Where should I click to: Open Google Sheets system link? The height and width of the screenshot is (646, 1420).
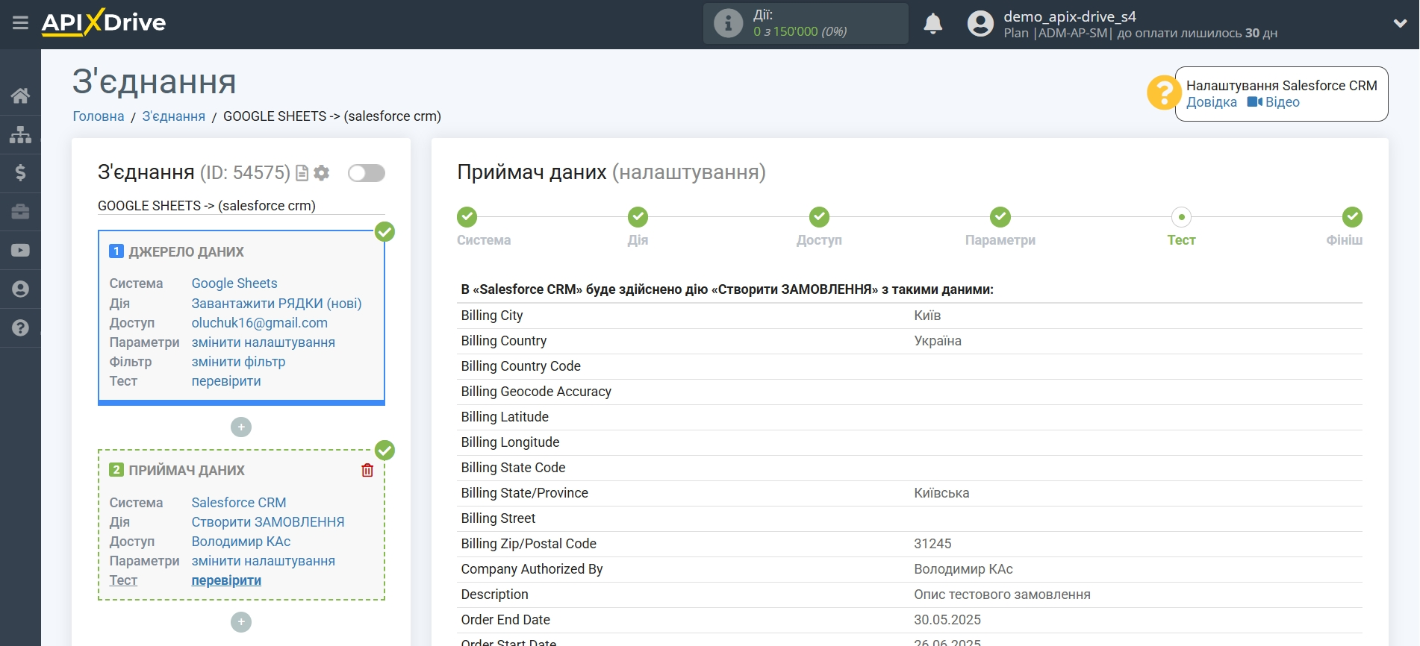coord(234,283)
